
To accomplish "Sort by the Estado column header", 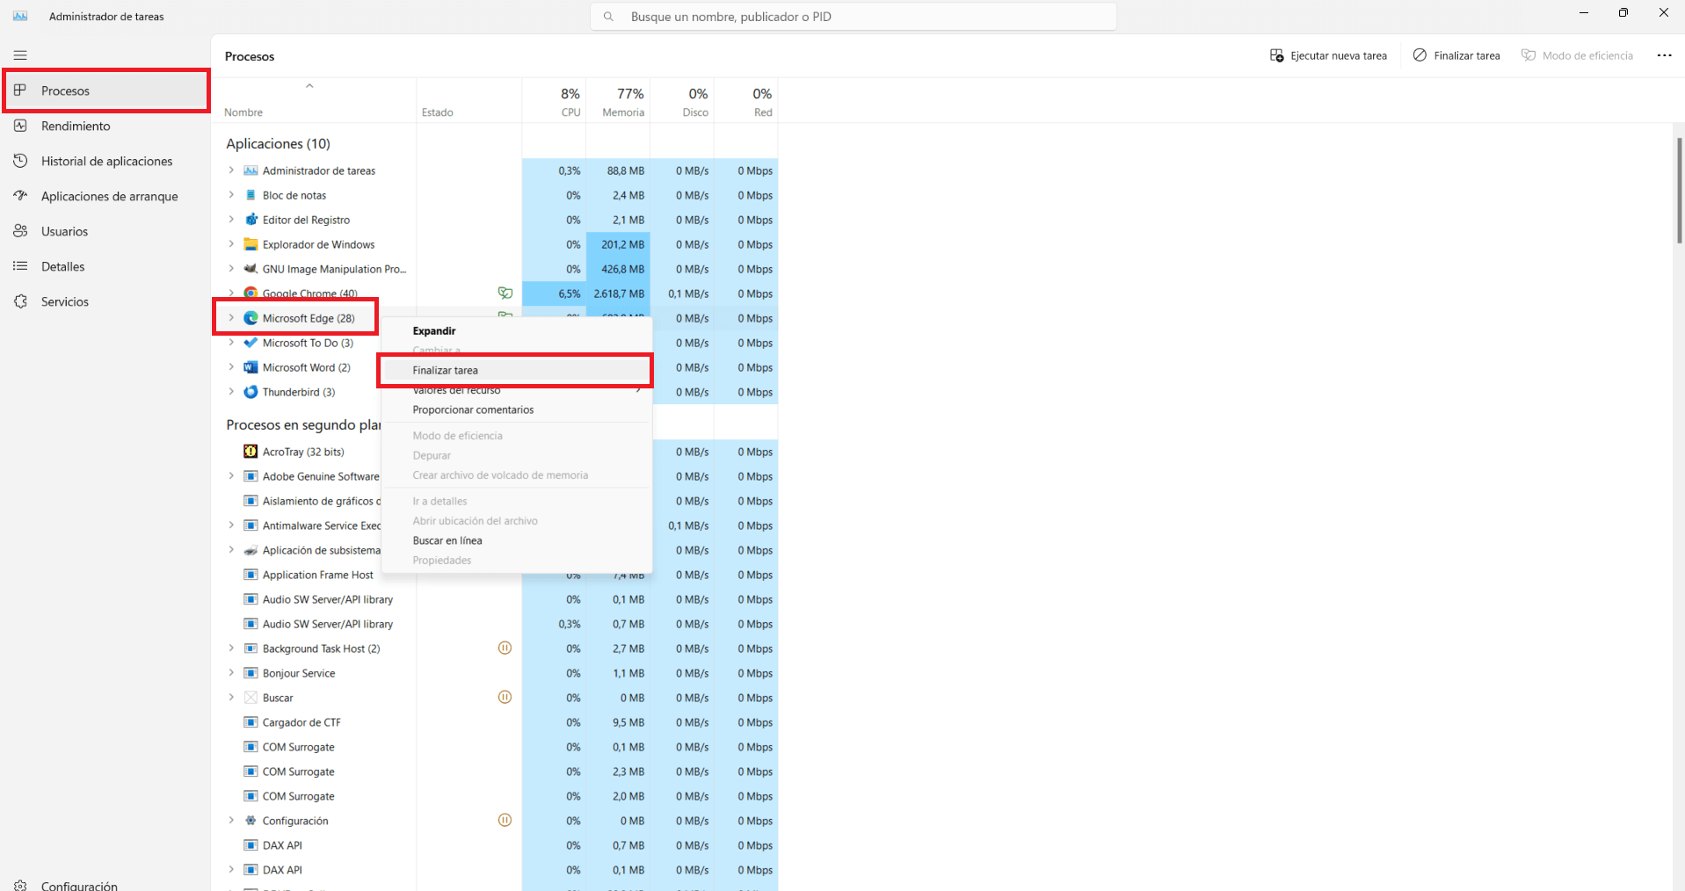I will tap(469, 100).
